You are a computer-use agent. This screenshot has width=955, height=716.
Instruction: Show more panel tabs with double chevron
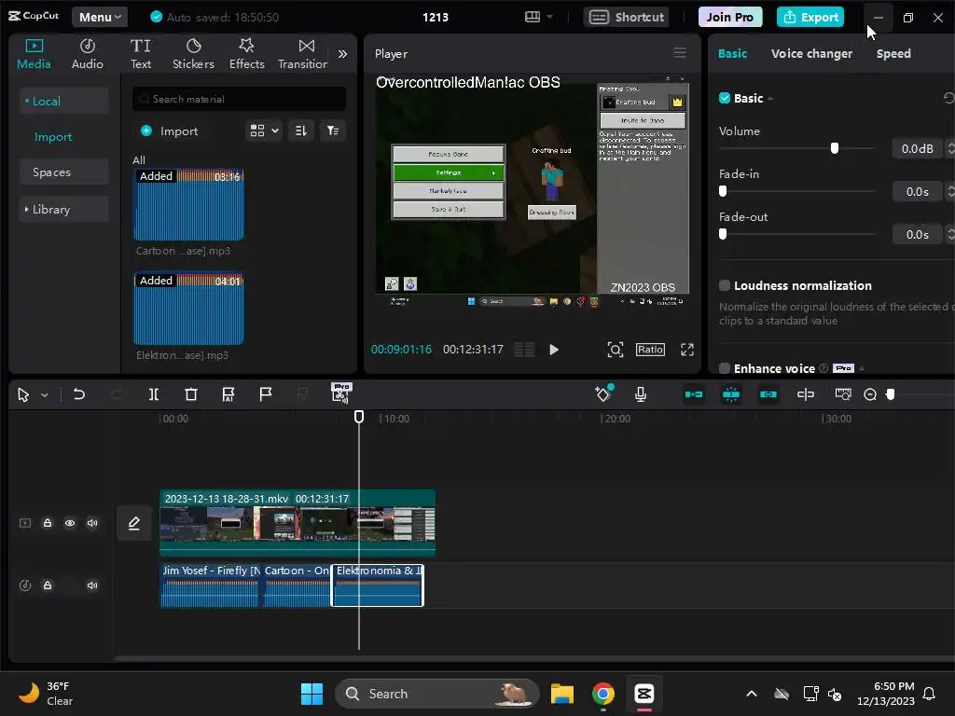click(343, 53)
